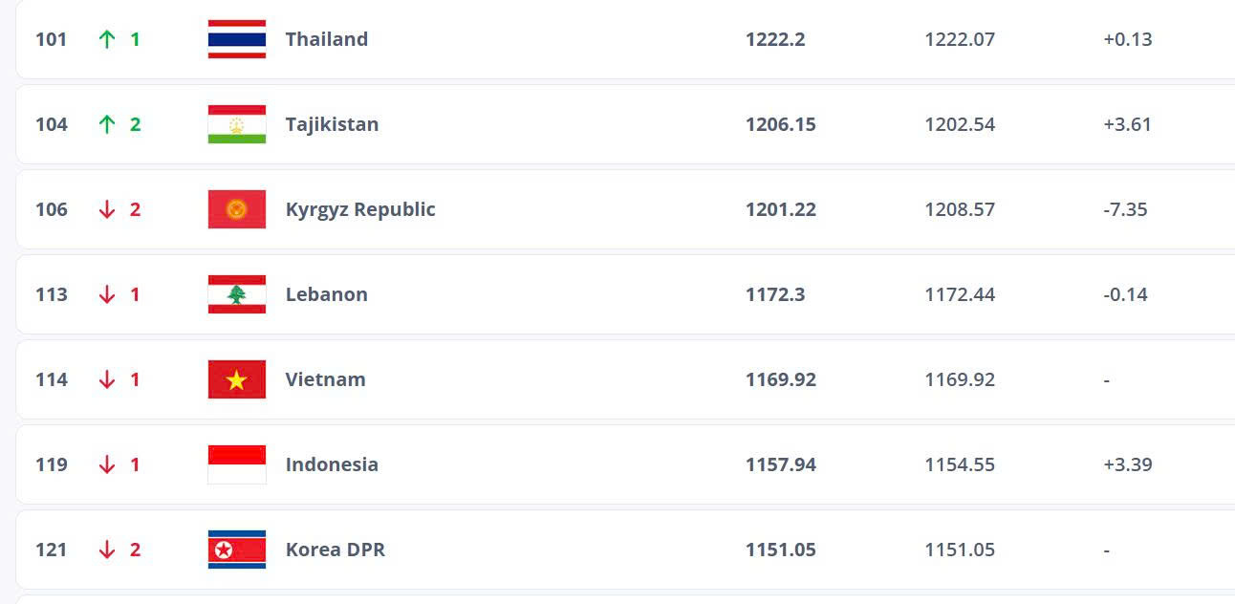The image size is (1235, 604).
Task: Click Lebanon's red down arrow
Action: [107, 294]
